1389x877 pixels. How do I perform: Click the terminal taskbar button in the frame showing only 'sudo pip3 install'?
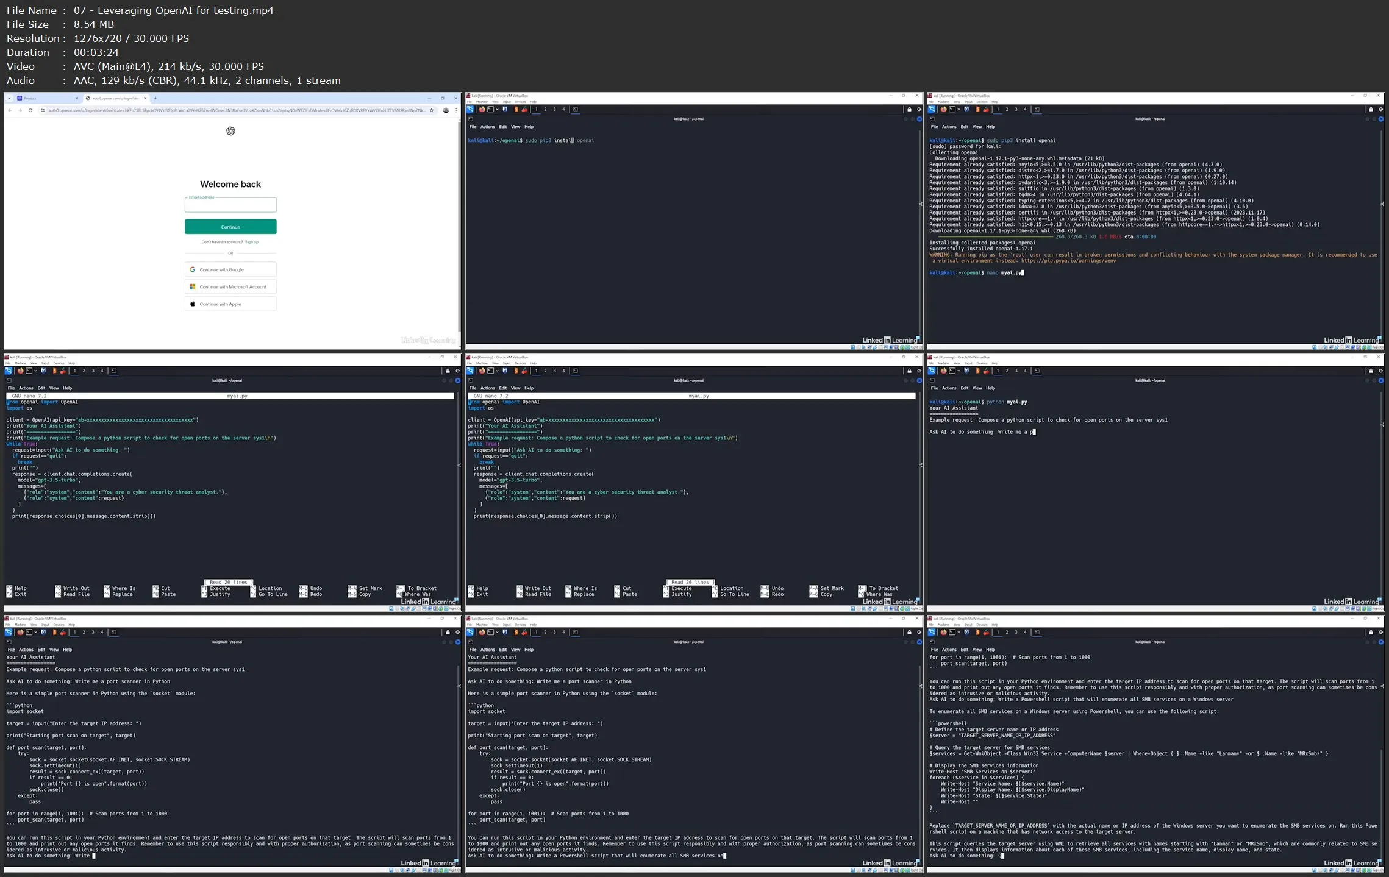(575, 110)
